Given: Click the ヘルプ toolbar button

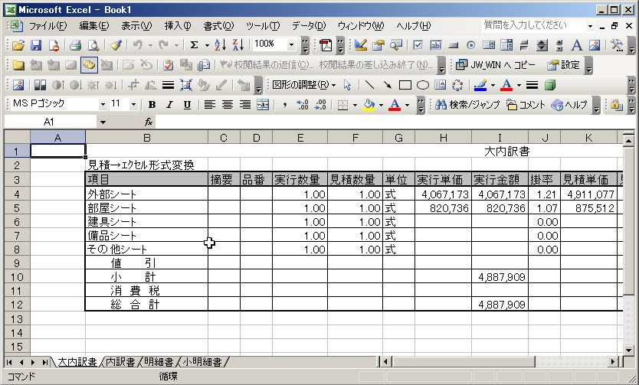Looking at the screenshot, I should (570, 105).
